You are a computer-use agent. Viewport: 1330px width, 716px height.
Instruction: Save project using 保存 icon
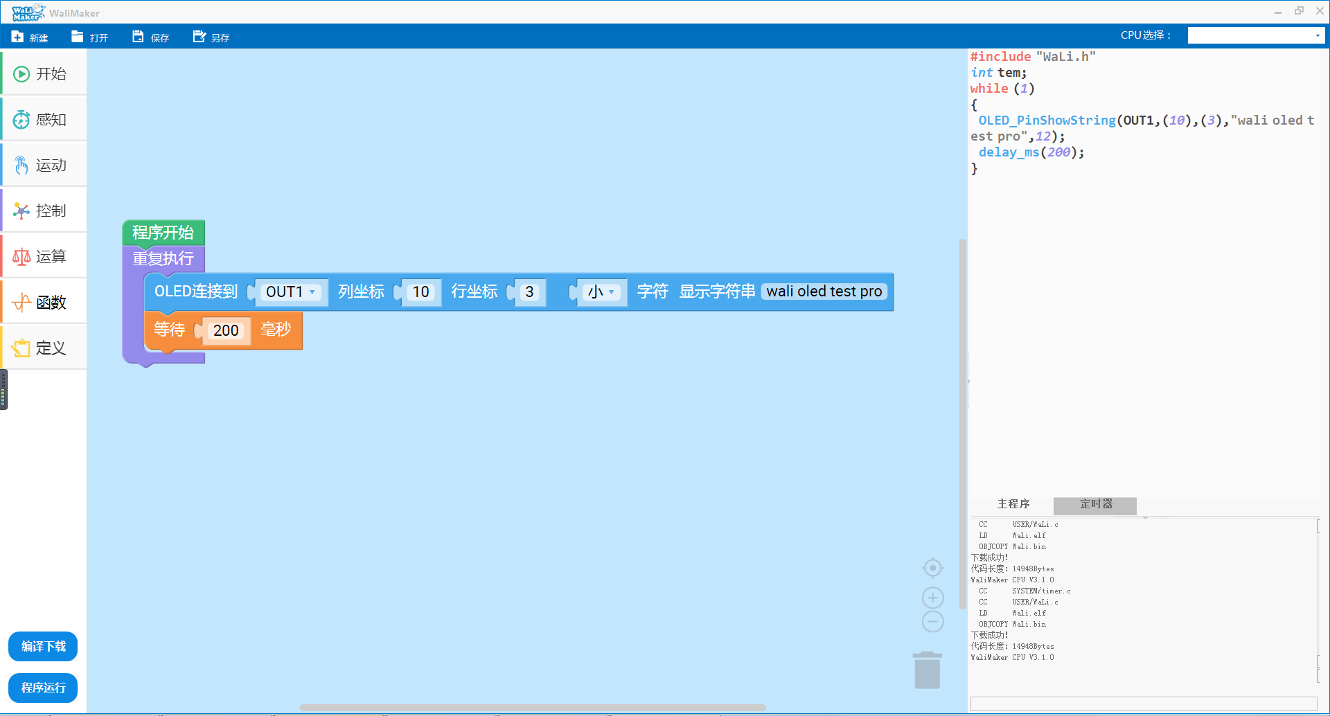[x=139, y=37]
